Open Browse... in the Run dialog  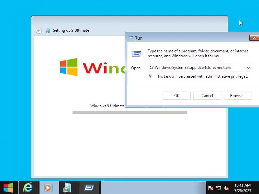pos(238,96)
